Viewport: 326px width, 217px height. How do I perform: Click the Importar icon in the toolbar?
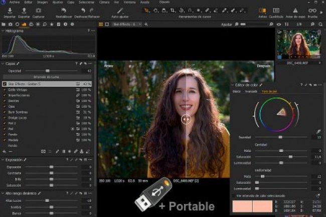[x=10, y=11]
